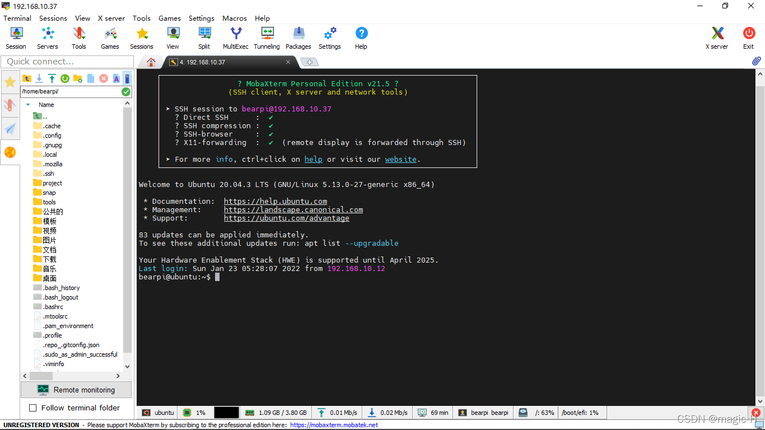Click the Exit power icon
Image resolution: width=765 pixels, height=430 pixels.
point(749,39)
